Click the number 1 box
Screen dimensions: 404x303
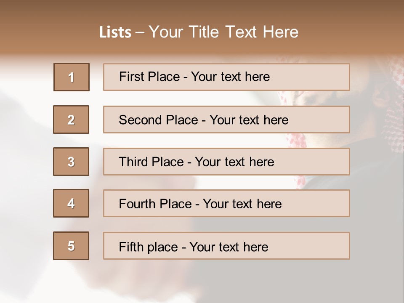point(72,77)
